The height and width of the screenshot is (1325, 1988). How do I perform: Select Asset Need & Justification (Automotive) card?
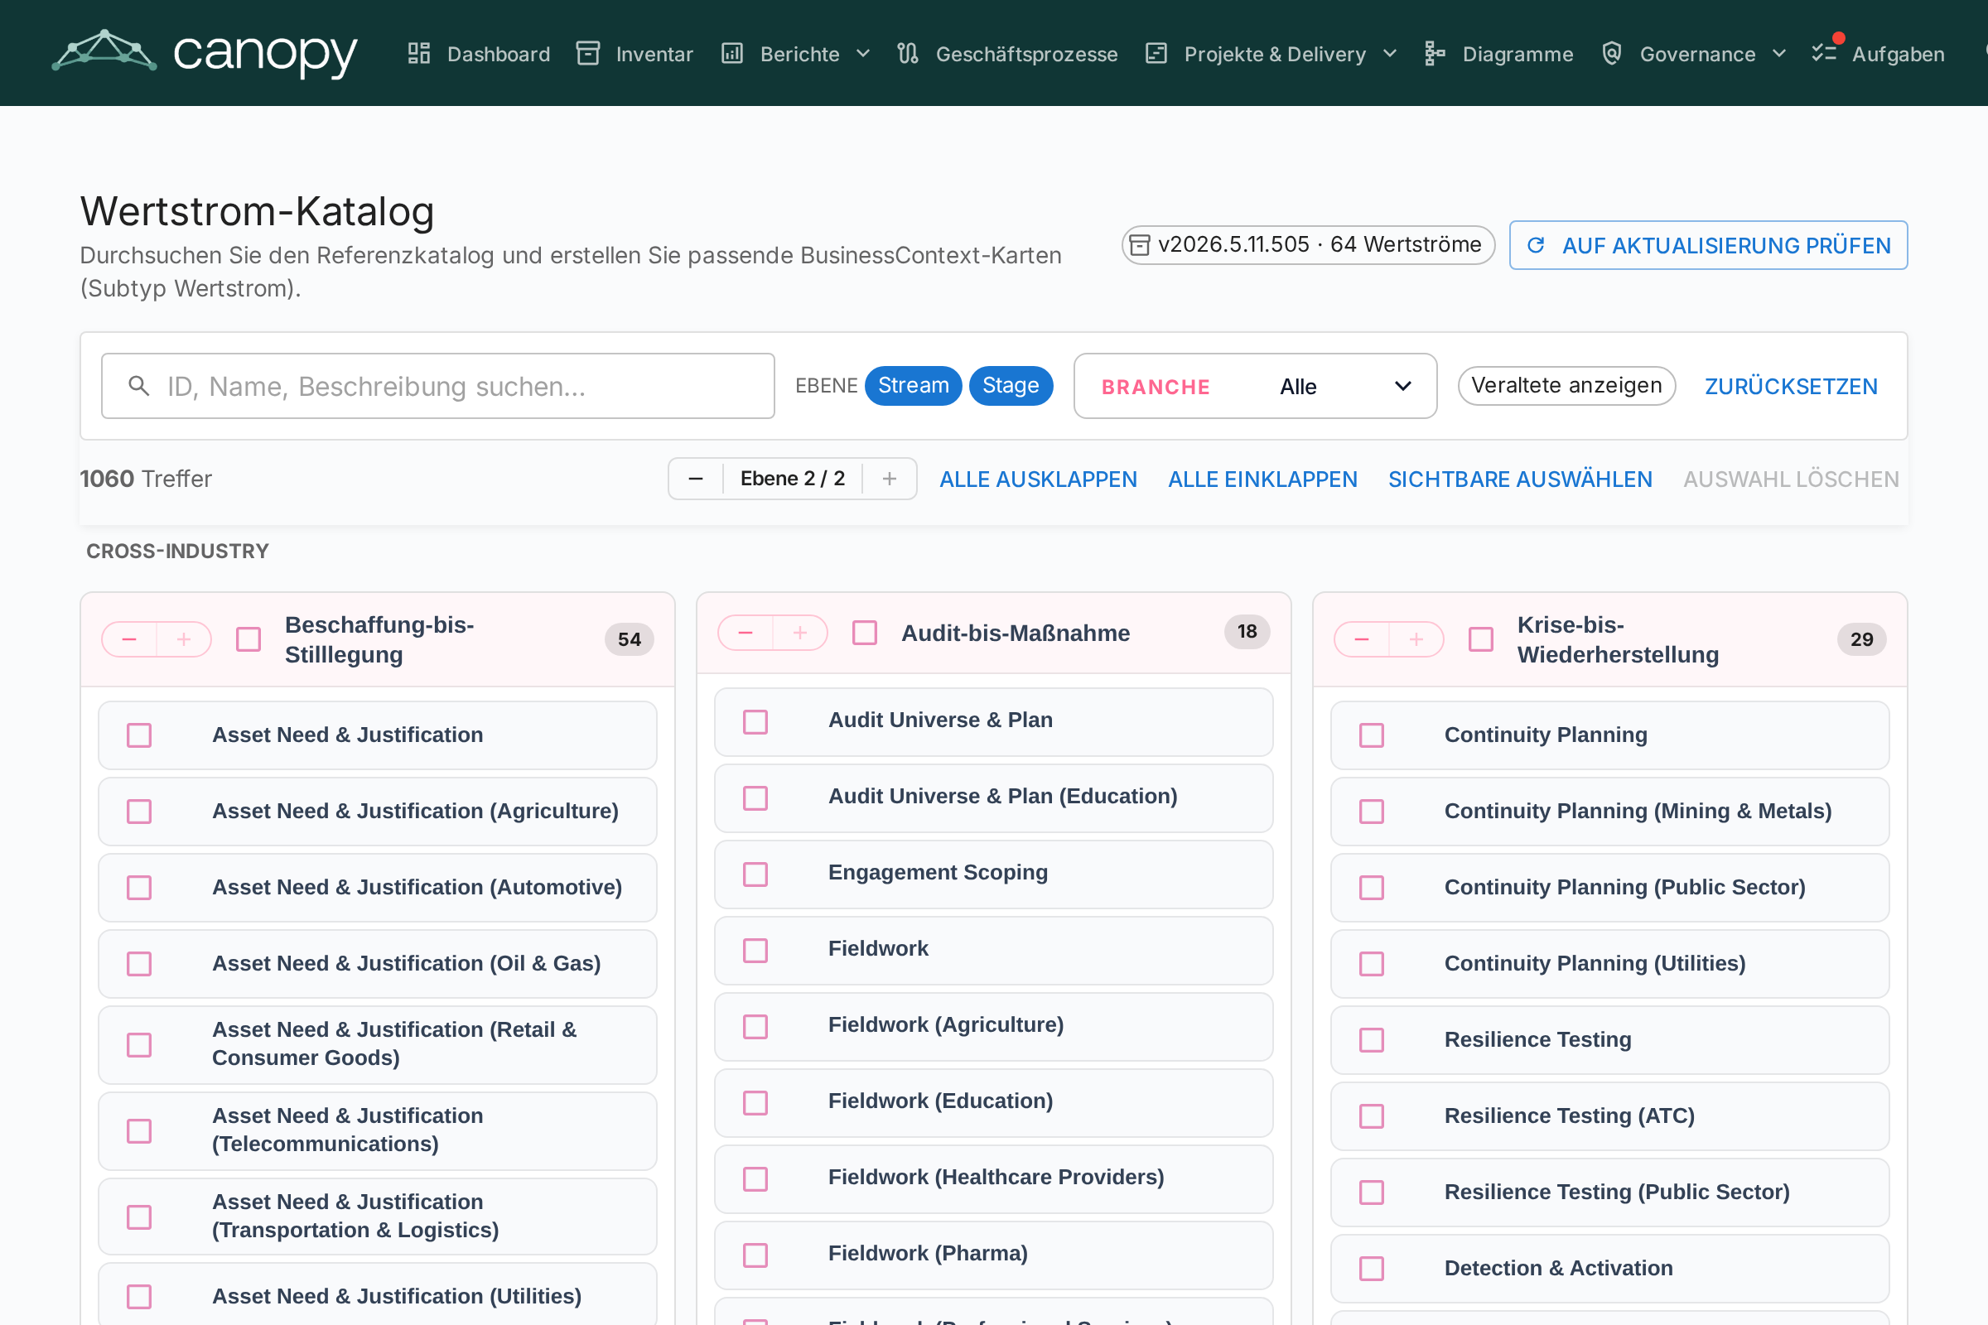tap(377, 887)
